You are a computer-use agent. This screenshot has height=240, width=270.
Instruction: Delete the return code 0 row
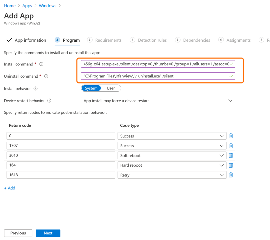231,136
